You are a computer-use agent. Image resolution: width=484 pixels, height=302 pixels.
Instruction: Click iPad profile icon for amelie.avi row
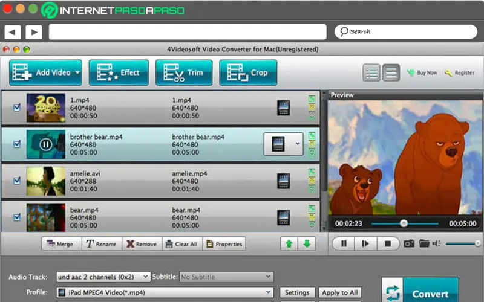click(283, 181)
